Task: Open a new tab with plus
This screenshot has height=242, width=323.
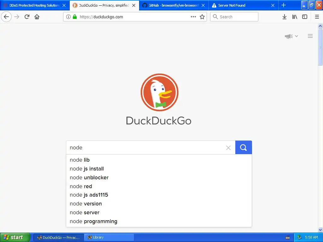Action: tap(284, 5)
